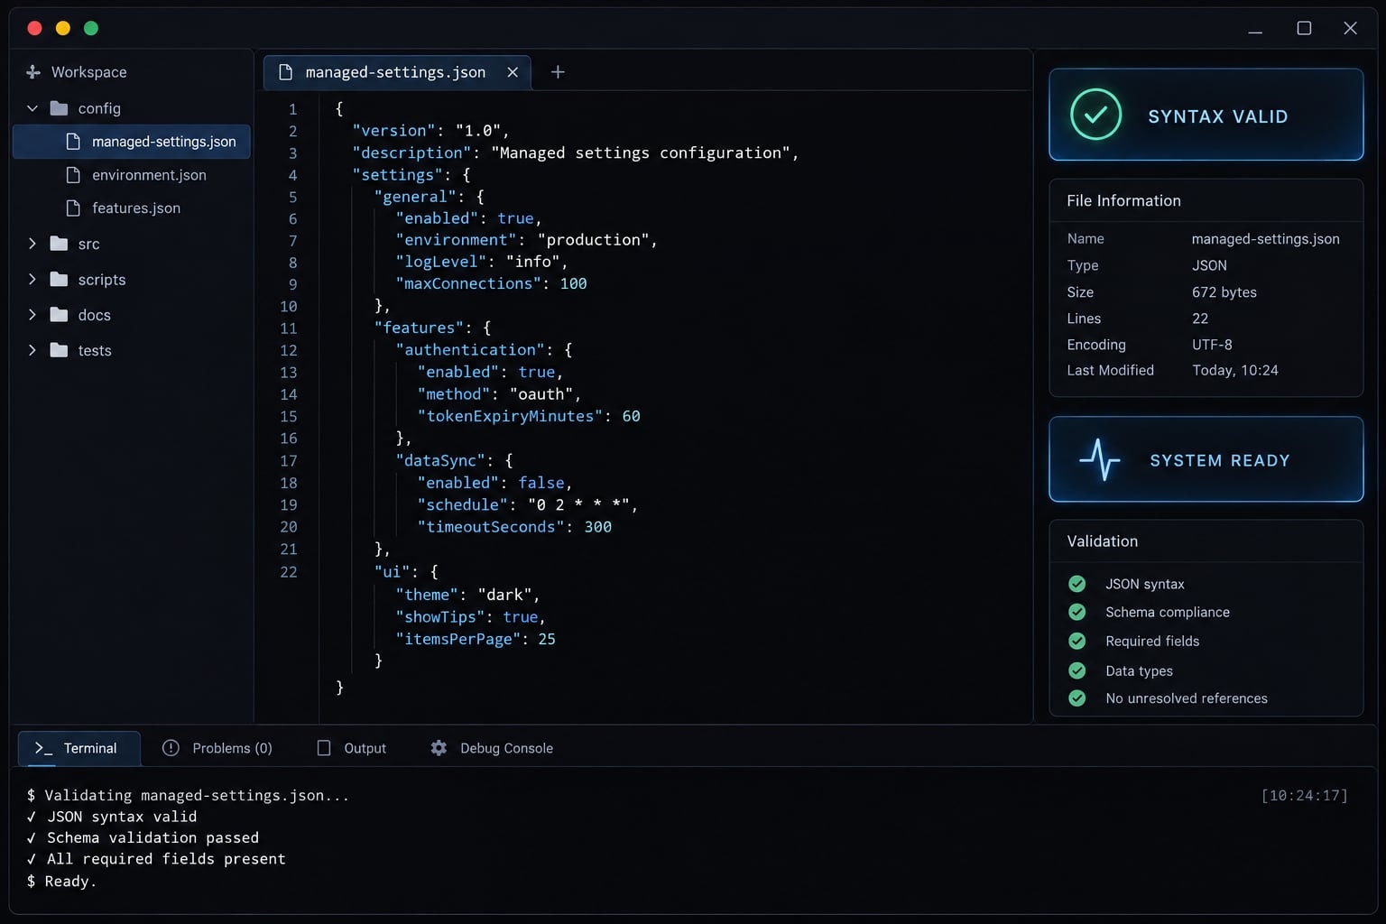Switch to the Output tab
Screen dimensions: 1386x924
coord(352,748)
